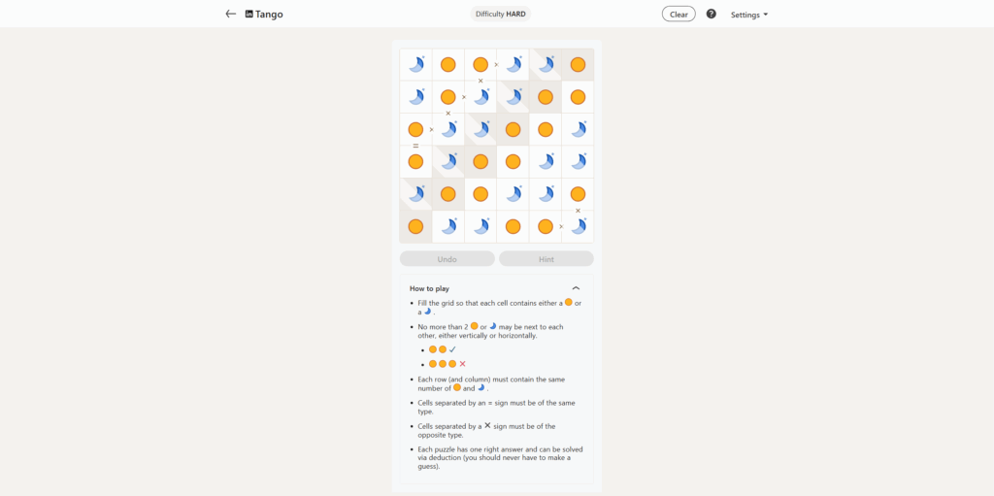Select the sun in row four, column four
Image resolution: width=994 pixels, height=496 pixels.
coord(513,162)
